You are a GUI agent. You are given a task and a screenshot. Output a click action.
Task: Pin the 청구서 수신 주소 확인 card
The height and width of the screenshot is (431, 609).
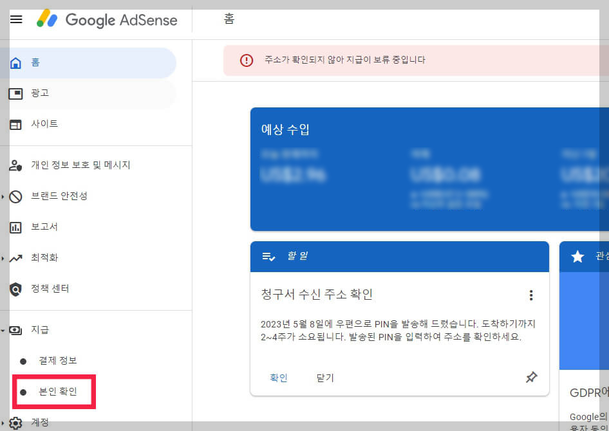click(531, 378)
